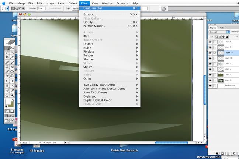
Task: Select the Magic Wand tool
Action: click(x=12, y=53)
